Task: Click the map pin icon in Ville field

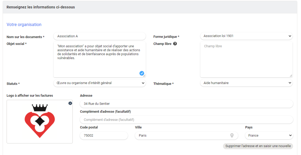Action: click(232, 136)
